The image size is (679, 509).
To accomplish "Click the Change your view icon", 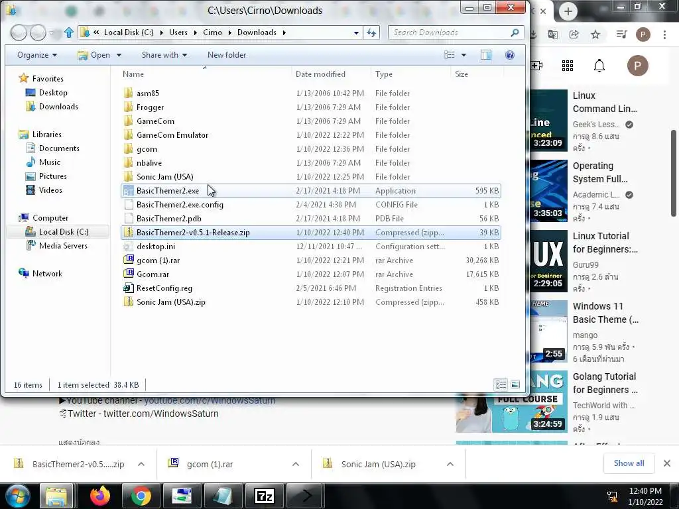I will pos(450,55).
